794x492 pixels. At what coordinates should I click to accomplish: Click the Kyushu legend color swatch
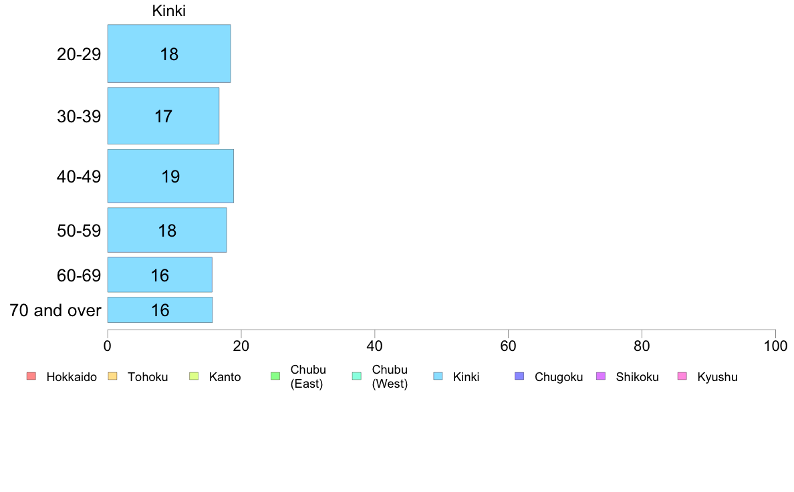click(x=682, y=376)
